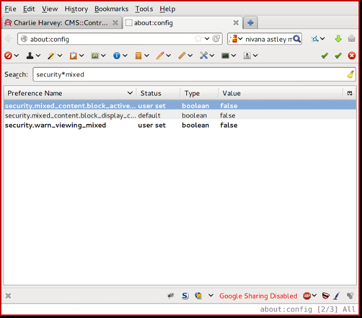
Task: Go to the home page icon
Action: 351,39
